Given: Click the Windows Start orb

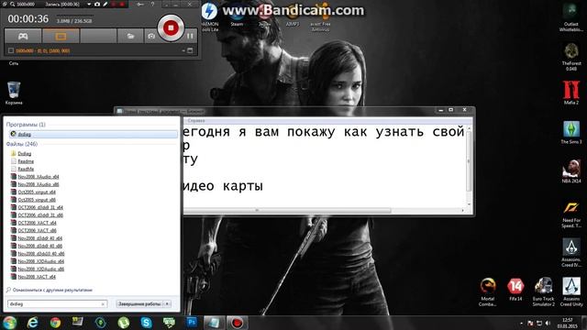Looking at the screenshot, I should tap(9, 323).
